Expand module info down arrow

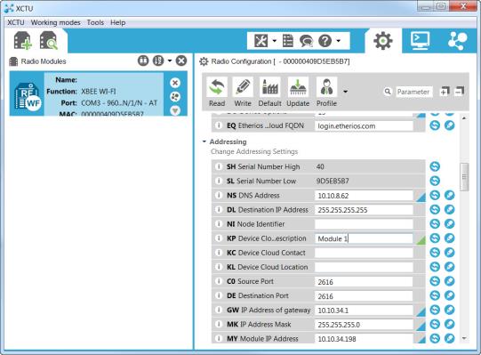coord(175,110)
